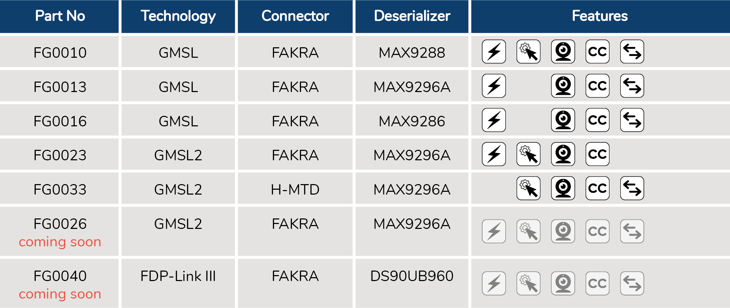Open part number FG0010
The height and width of the screenshot is (308, 730).
tap(60, 52)
